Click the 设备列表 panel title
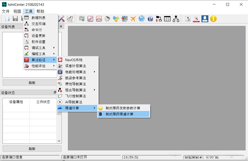248x161 pixels. click(x=8, y=27)
